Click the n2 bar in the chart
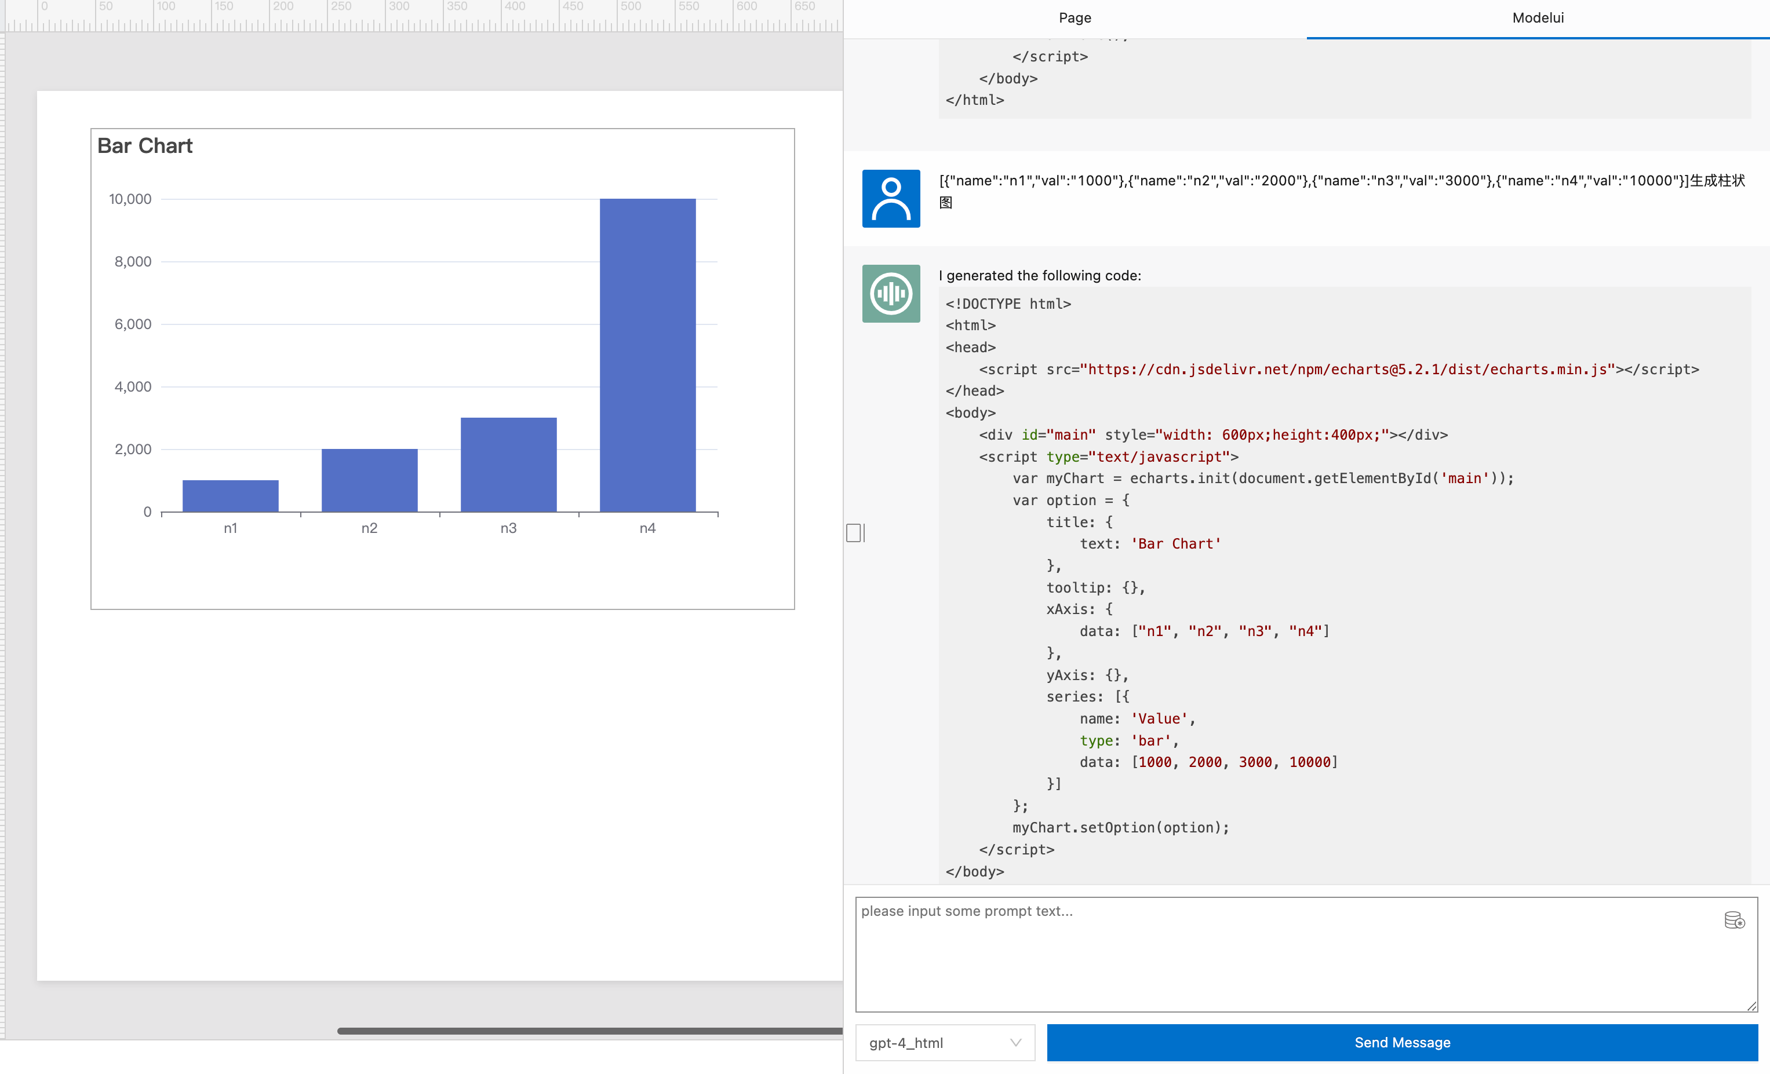This screenshot has height=1074, width=1770. [x=369, y=480]
